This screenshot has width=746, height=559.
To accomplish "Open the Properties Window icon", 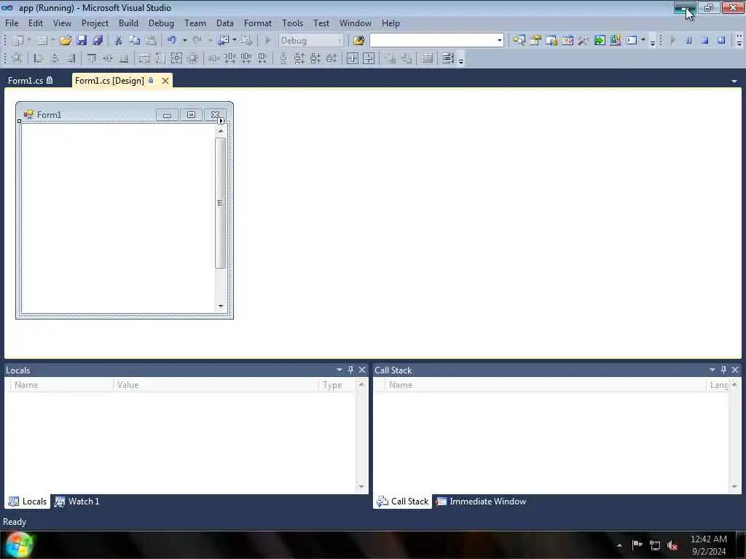I will pyautogui.click(x=535, y=41).
